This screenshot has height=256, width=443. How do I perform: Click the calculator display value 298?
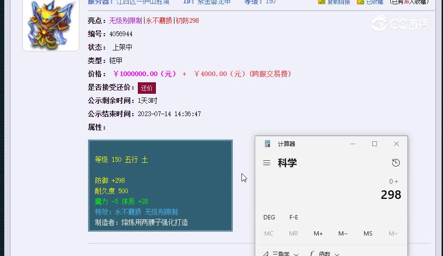coord(391,195)
